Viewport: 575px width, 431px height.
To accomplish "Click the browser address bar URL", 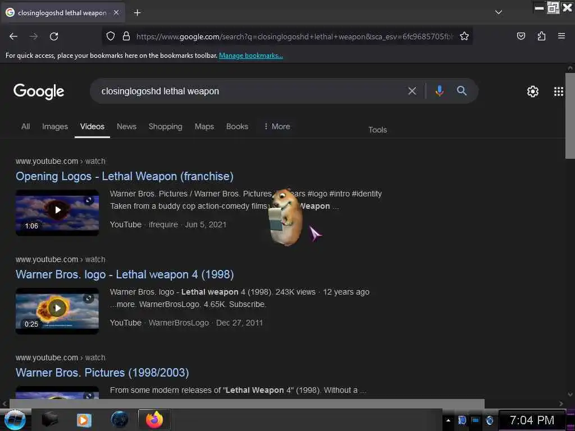I will click(294, 36).
